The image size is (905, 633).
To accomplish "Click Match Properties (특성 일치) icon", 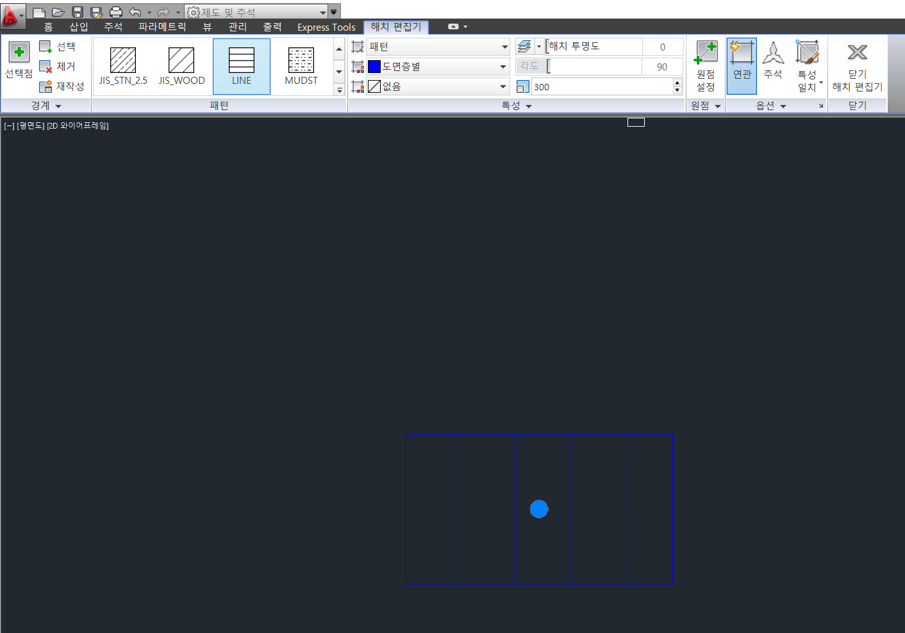I will (x=807, y=53).
